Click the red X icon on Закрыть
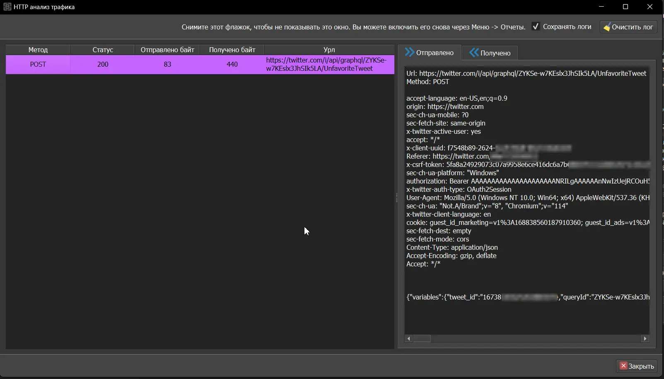The height and width of the screenshot is (379, 664). click(623, 366)
